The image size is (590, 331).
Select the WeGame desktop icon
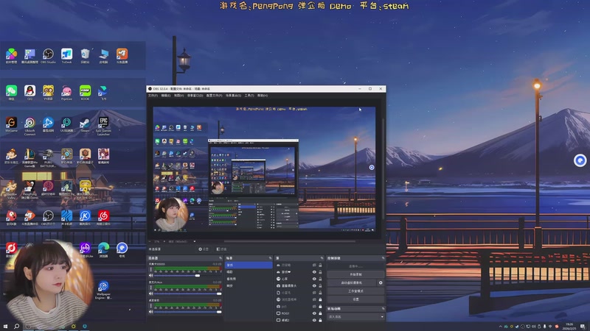[x=11, y=124]
